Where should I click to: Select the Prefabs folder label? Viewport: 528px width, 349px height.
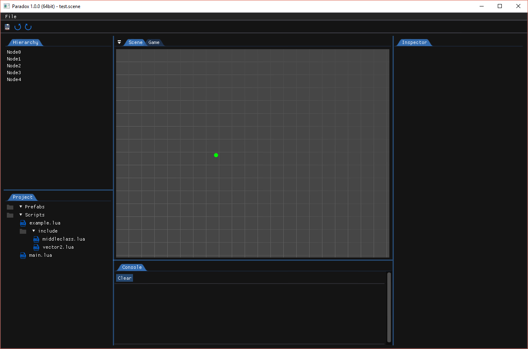click(35, 207)
